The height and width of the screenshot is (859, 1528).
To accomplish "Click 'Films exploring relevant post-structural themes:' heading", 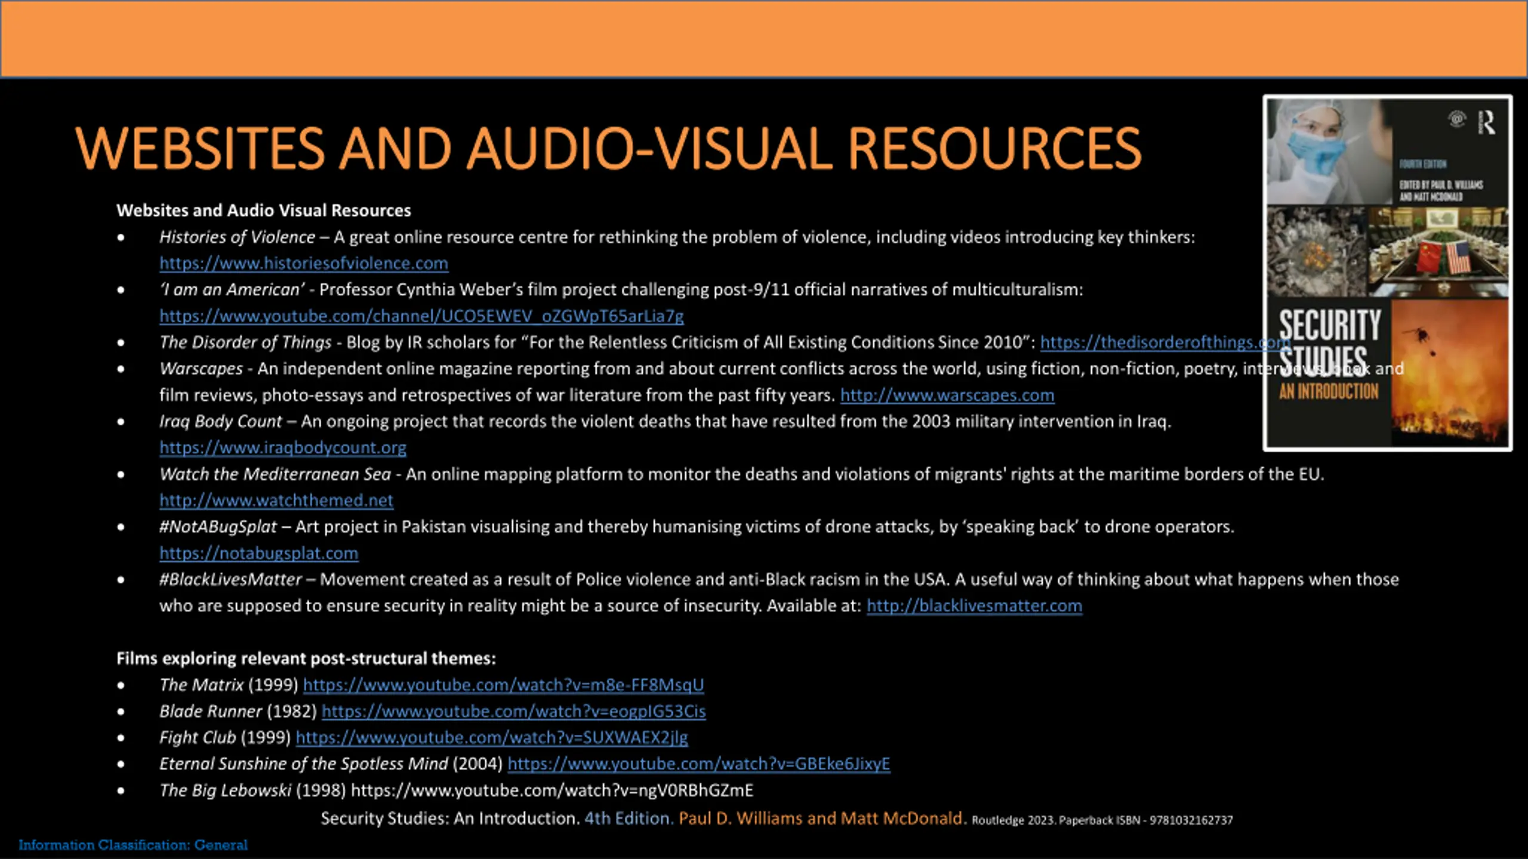I will (x=306, y=659).
